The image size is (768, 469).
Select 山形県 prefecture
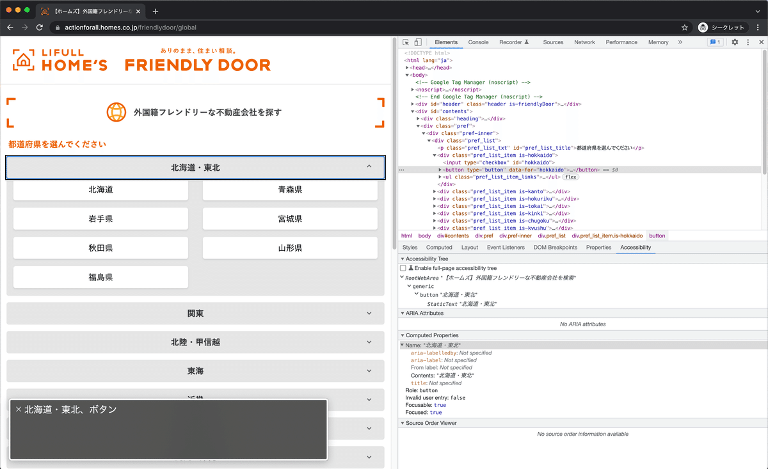pos(290,248)
